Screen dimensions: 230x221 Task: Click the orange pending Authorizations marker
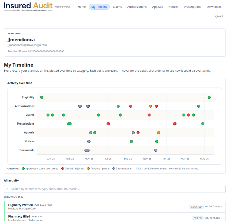[150, 106]
